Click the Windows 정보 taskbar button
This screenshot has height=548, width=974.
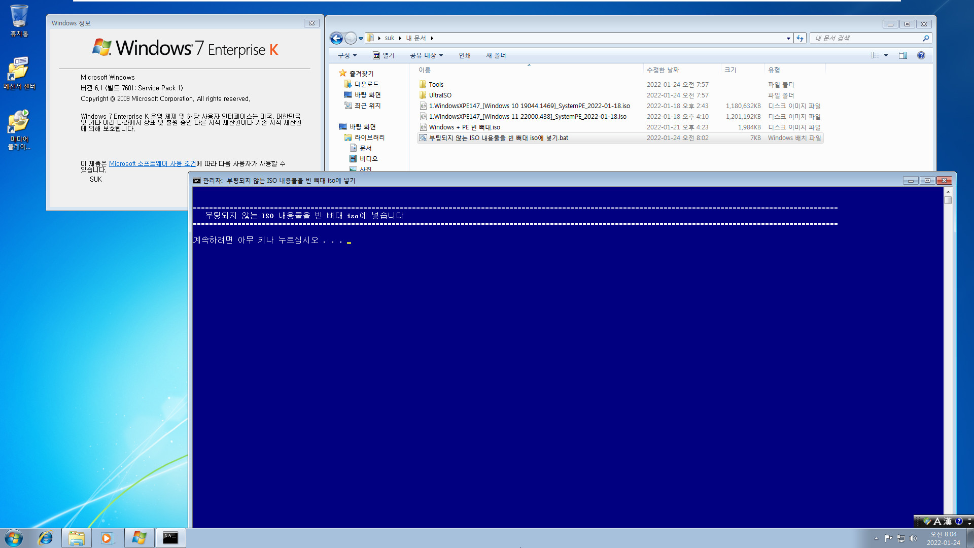click(x=139, y=538)
